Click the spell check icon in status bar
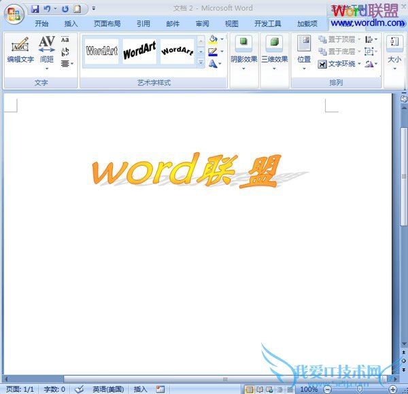This screenshot has height=394, width=408. point(79,389)
